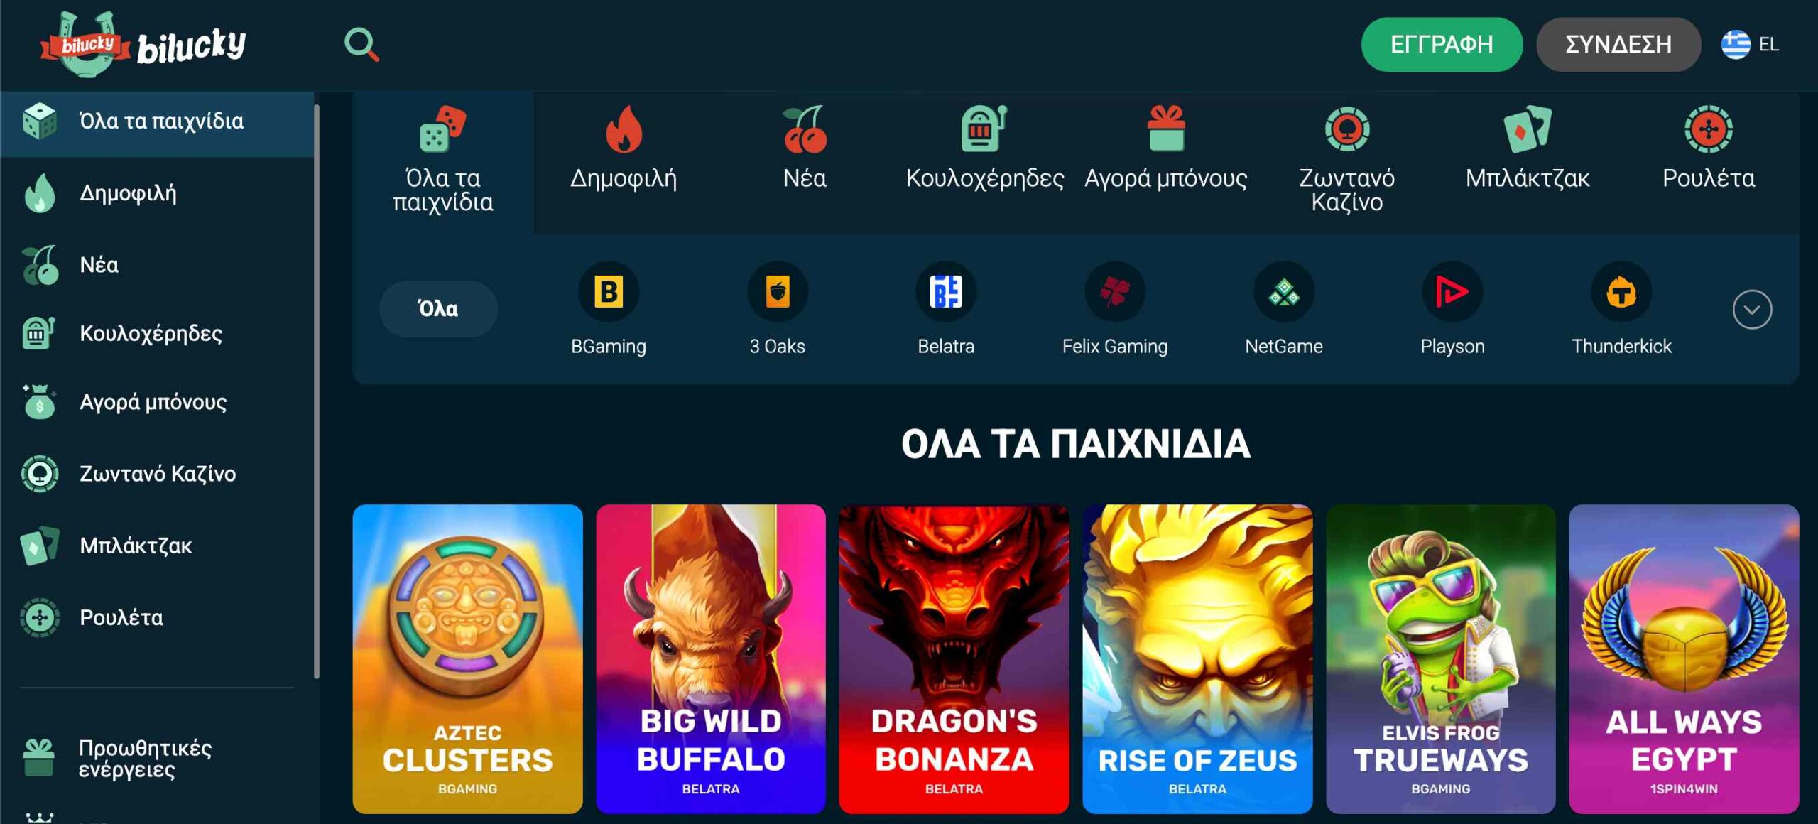1818x824 pixels.
Task: Open Ζωντανό Καζίνο in the sidebar
Action: point(157,474)
